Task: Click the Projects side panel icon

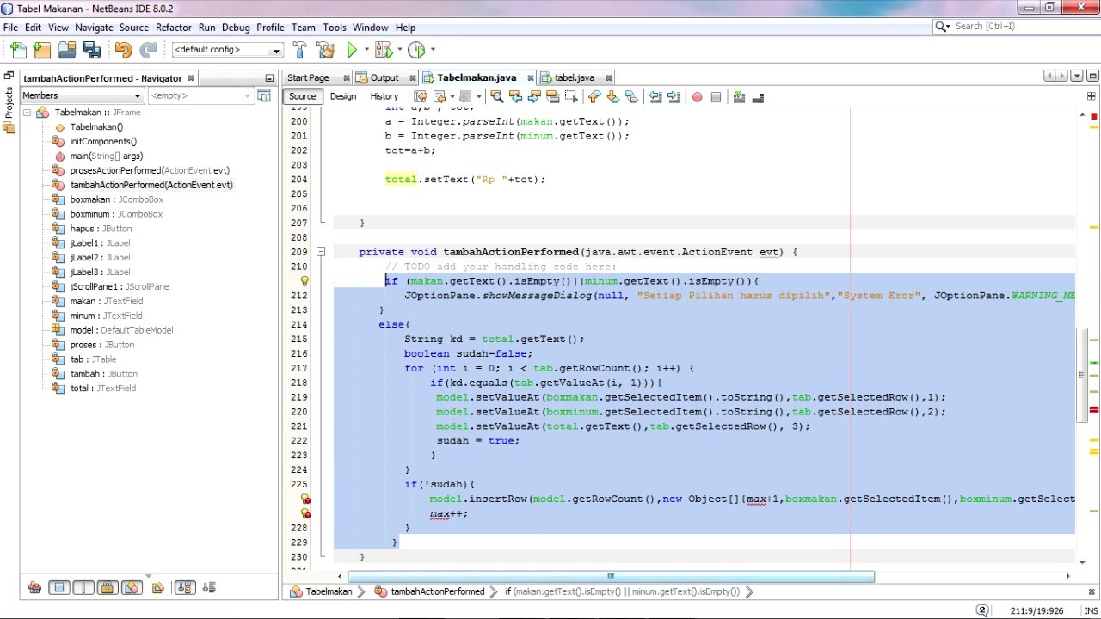Action: point(9,101)
